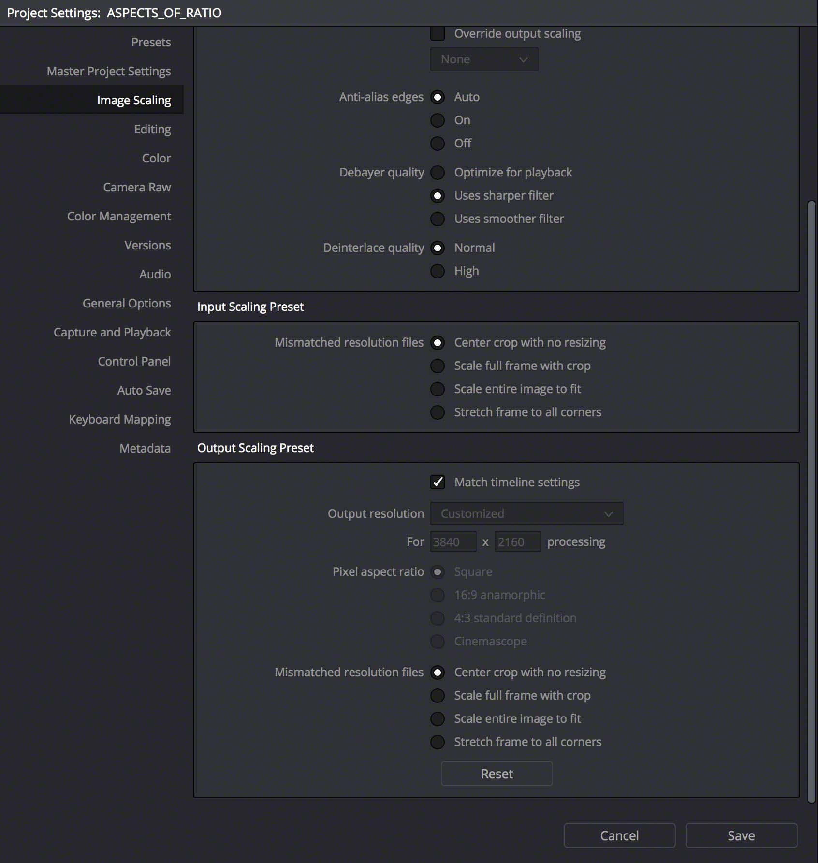The width and height of the screenshot is (818, 863).
Task: Open General Options page
Action: pyautogui.click(x=127, y=303)
